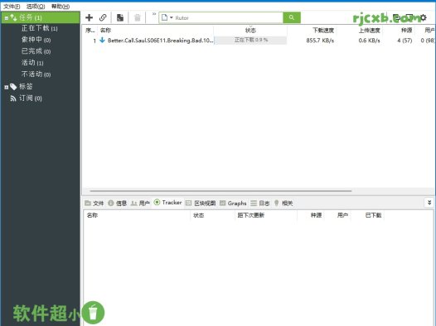Click the 4 (57) seeds cell
The image size is (436, 326).
tap(405, 41)
